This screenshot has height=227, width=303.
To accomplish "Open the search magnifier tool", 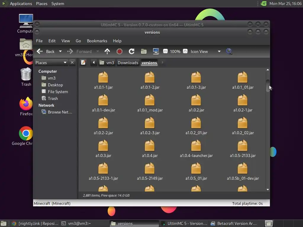I will pos(229,51).
